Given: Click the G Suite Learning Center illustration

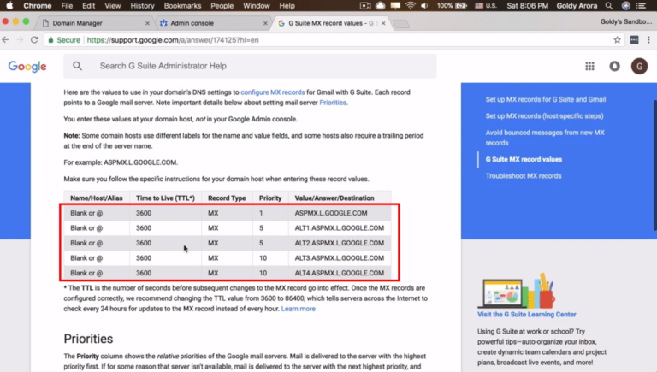Looking at the screenshot, I should pyautogui.click(x=517, y=290).
